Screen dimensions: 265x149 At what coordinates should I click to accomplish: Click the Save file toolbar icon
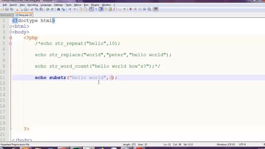pos(7,9)
